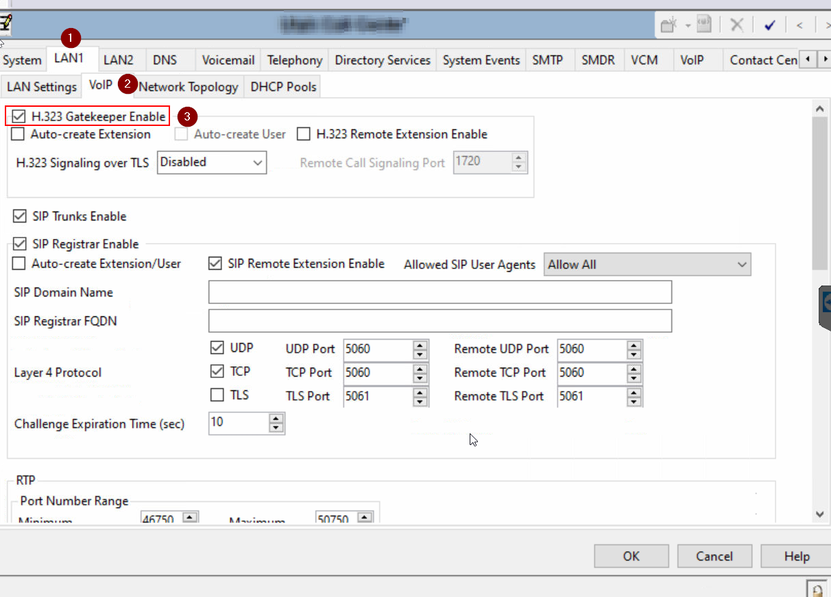Image resolution: width=831 pixels, height=597 pixels.
Task: Click the left navigation arrow icon
Action: point(799,24)
